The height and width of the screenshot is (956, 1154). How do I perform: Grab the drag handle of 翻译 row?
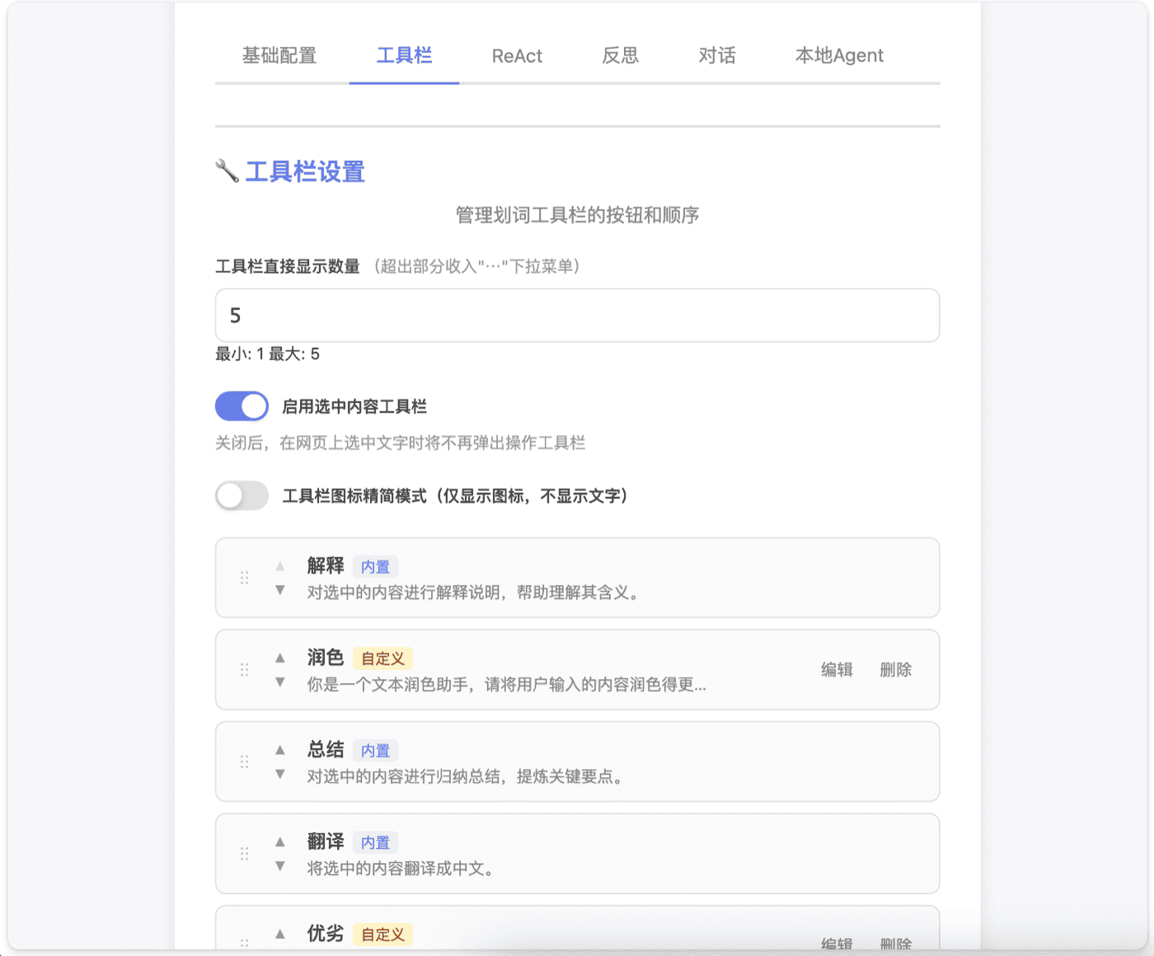tap(244, 854)
